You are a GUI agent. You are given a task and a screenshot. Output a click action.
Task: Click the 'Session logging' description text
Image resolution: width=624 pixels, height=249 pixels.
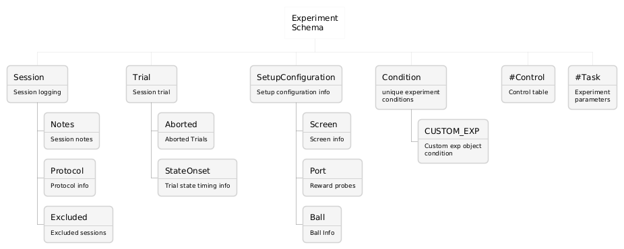tap(38, 92)
